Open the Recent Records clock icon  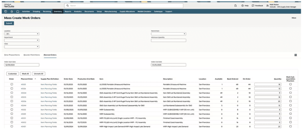click(6, 11)
